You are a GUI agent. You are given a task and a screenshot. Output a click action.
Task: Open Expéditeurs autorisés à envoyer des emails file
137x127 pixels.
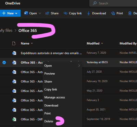pos(51,53)
